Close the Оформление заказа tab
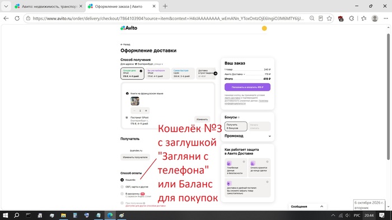The height and width of the screenshot is (220, 392). (x=154, y=7)
